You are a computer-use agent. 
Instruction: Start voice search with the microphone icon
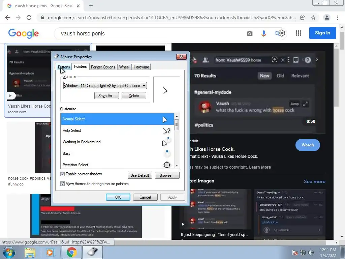263,33
